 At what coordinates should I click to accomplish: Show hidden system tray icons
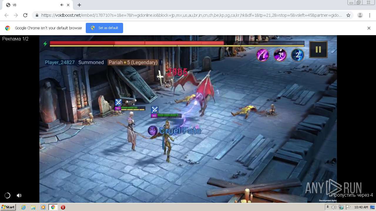[328, 207]
